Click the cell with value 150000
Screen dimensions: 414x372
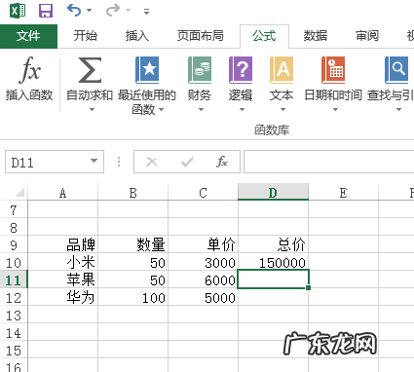click(x=273, y=262)
